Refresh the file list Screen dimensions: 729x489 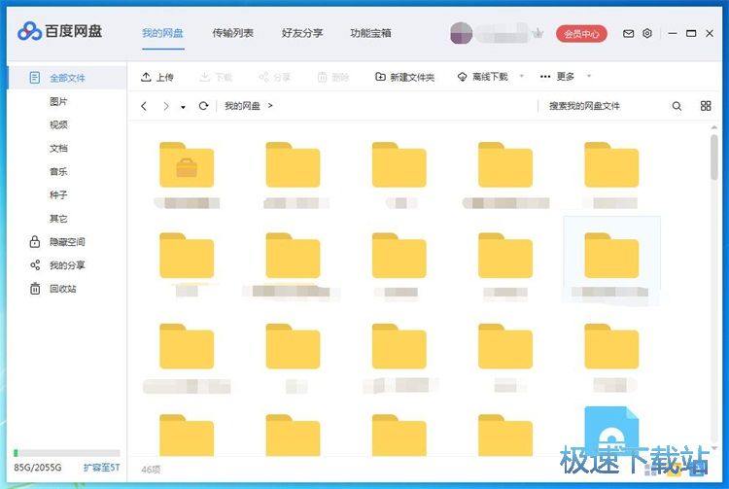click(x=203, y=106)
